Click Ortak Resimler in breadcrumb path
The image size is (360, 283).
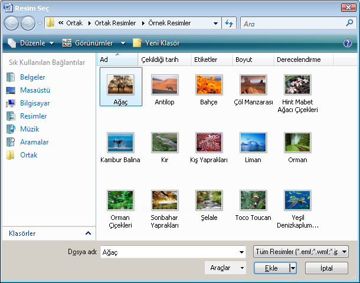click(115, 23)
